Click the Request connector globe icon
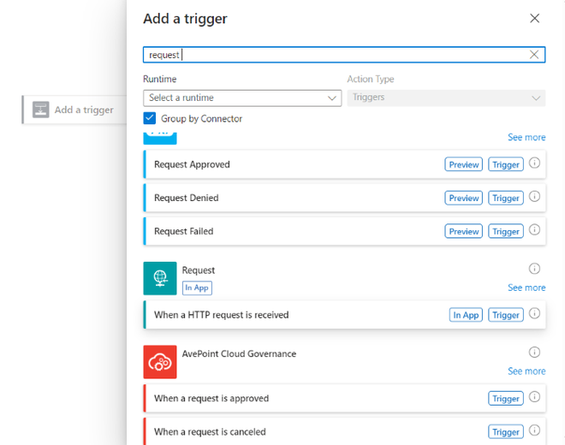The image size is (565, 445). pyautogui.click(x=160, y=278)
